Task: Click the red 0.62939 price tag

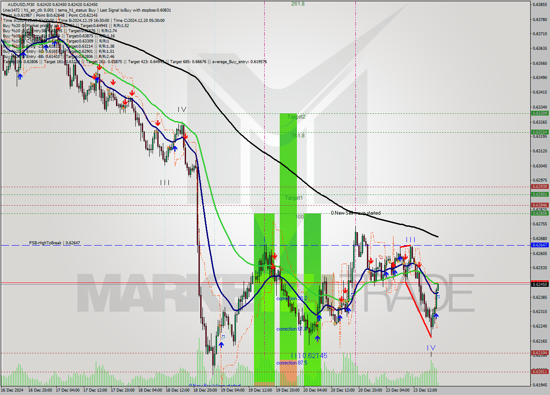Action: [x=540, y=187]
